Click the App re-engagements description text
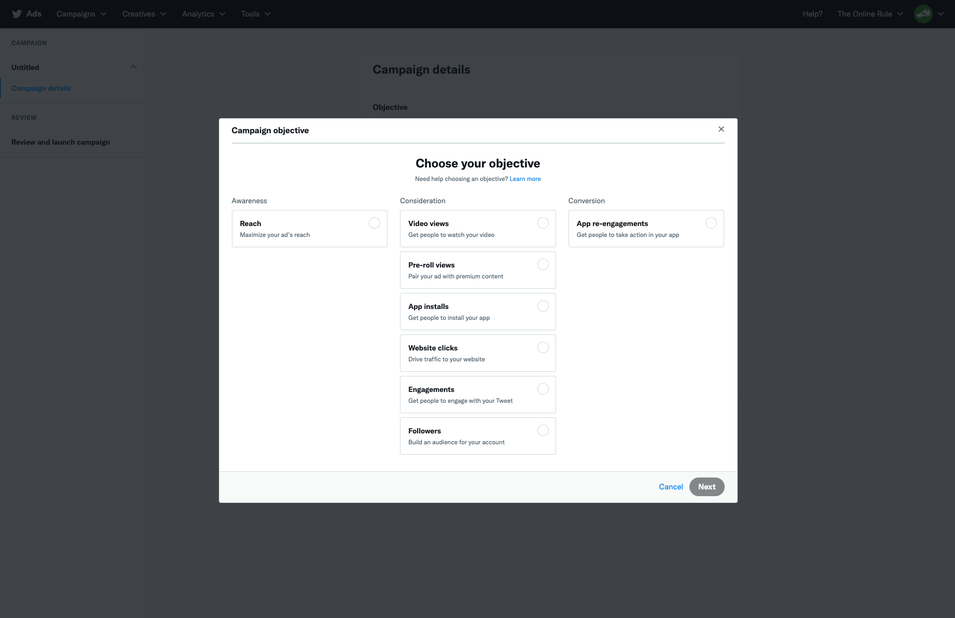Viewport: 955px width, 618px height. click(628, 235)
